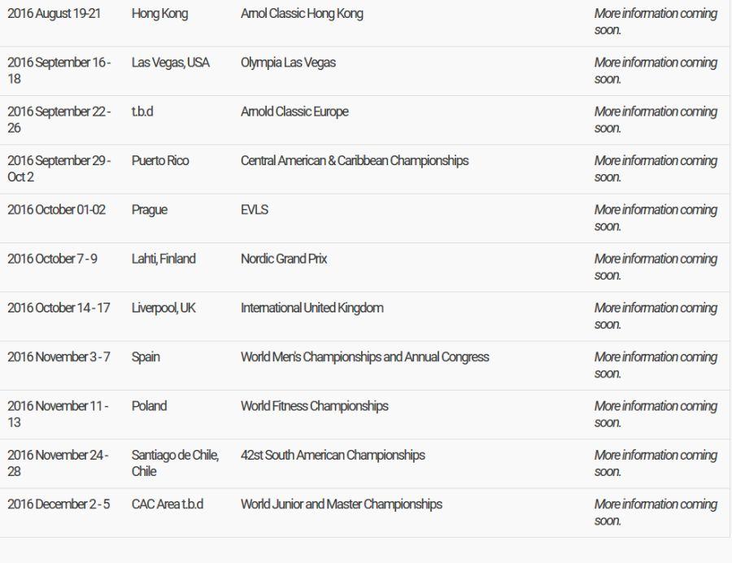Click 'More information coming soon' in Poland row
Viewport: 732px width, 563px height.
point(656,414)
